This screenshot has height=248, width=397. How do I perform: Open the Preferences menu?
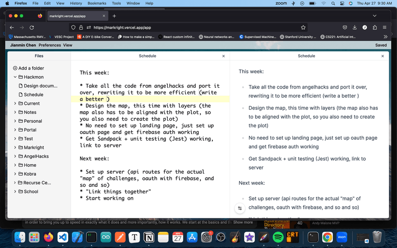[49, 45]
